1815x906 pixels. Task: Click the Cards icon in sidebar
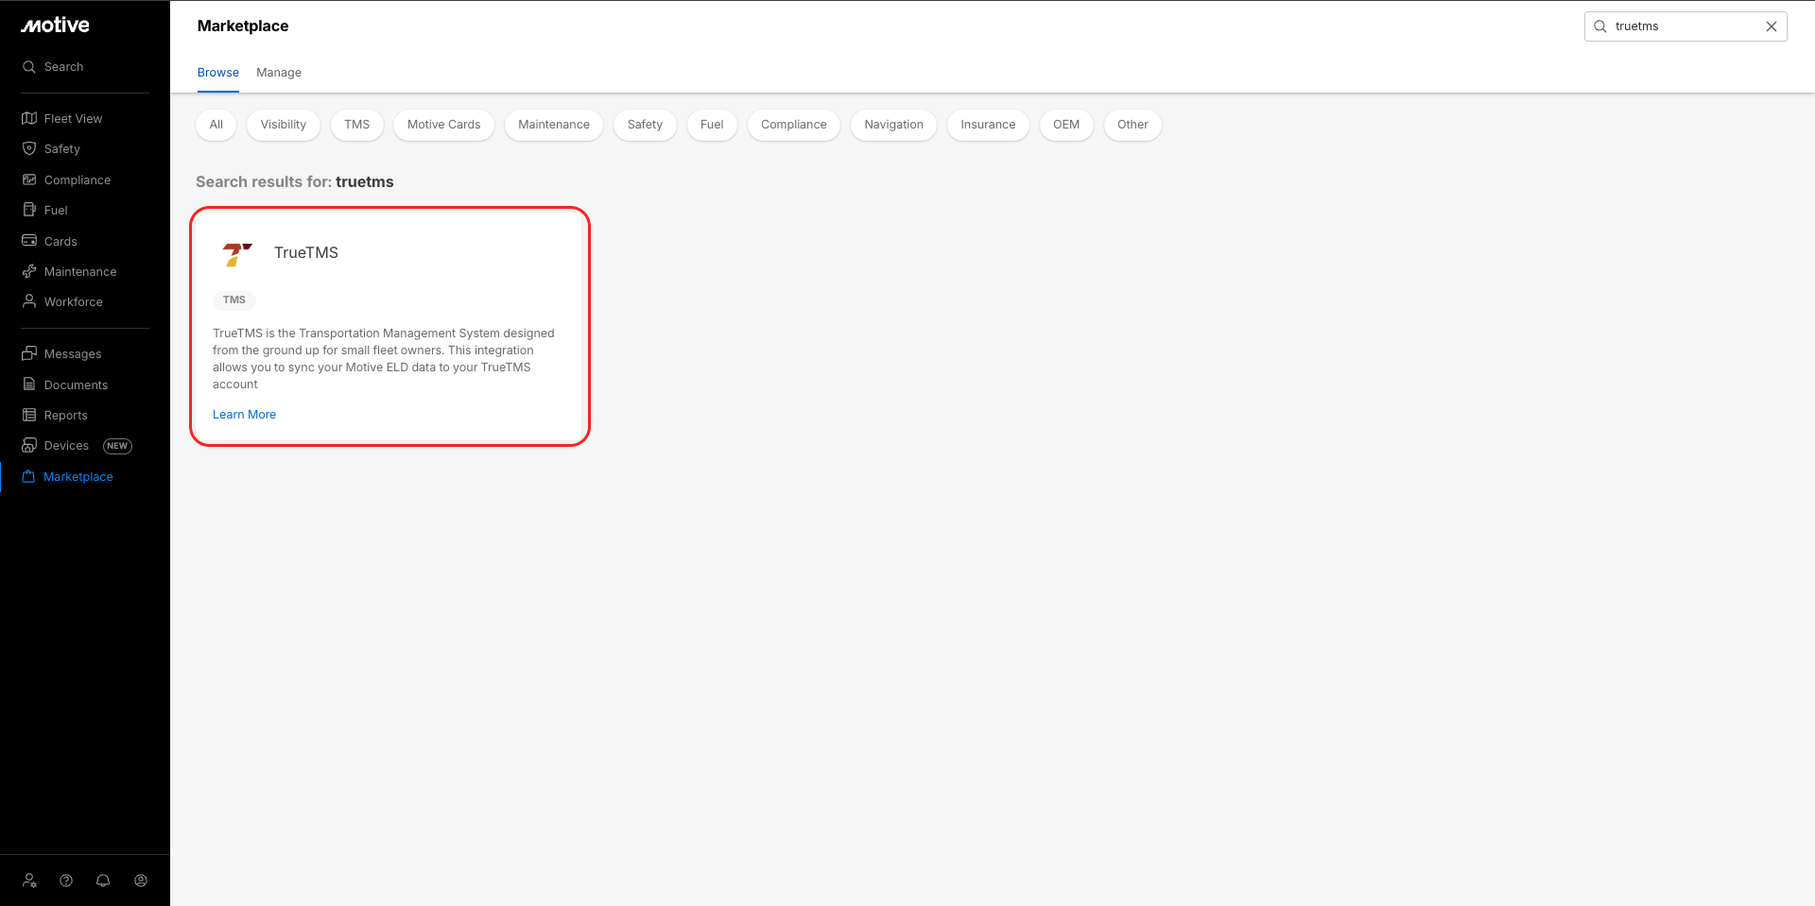point(29,241)
